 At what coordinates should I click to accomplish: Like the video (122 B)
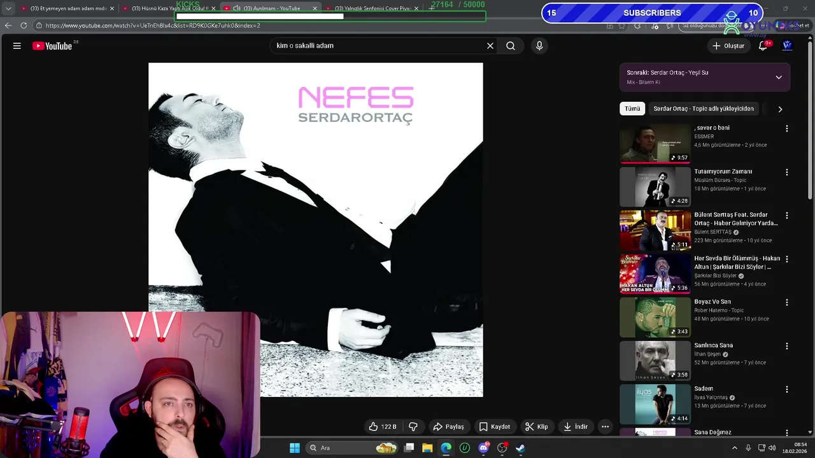382,427
